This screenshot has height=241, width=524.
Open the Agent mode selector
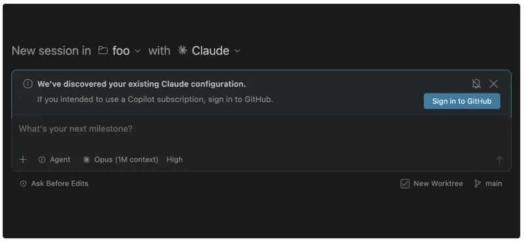[x=54, y=160]
